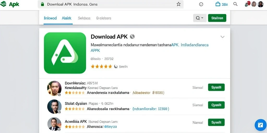Open notifications icon with red badge
This screenshot has height=133, width=267.
[x=248, y=4]
